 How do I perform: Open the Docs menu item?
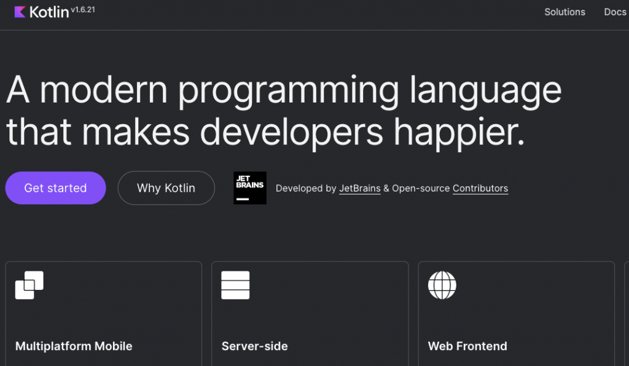(x=615, y=12)
